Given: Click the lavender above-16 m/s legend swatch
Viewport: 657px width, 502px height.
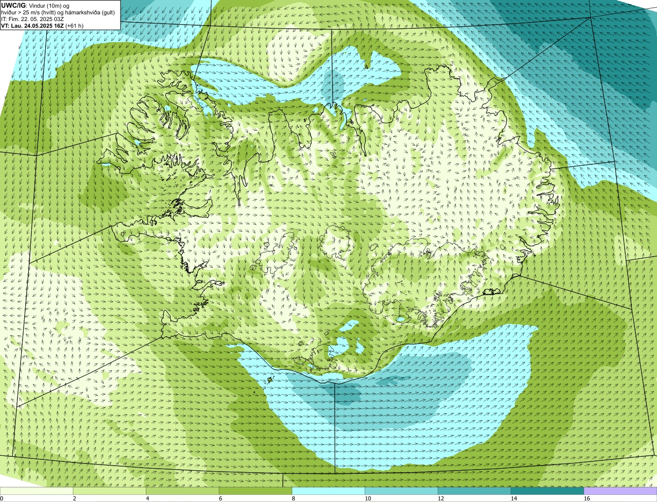Looking at the screenshot, I should 621,491.
